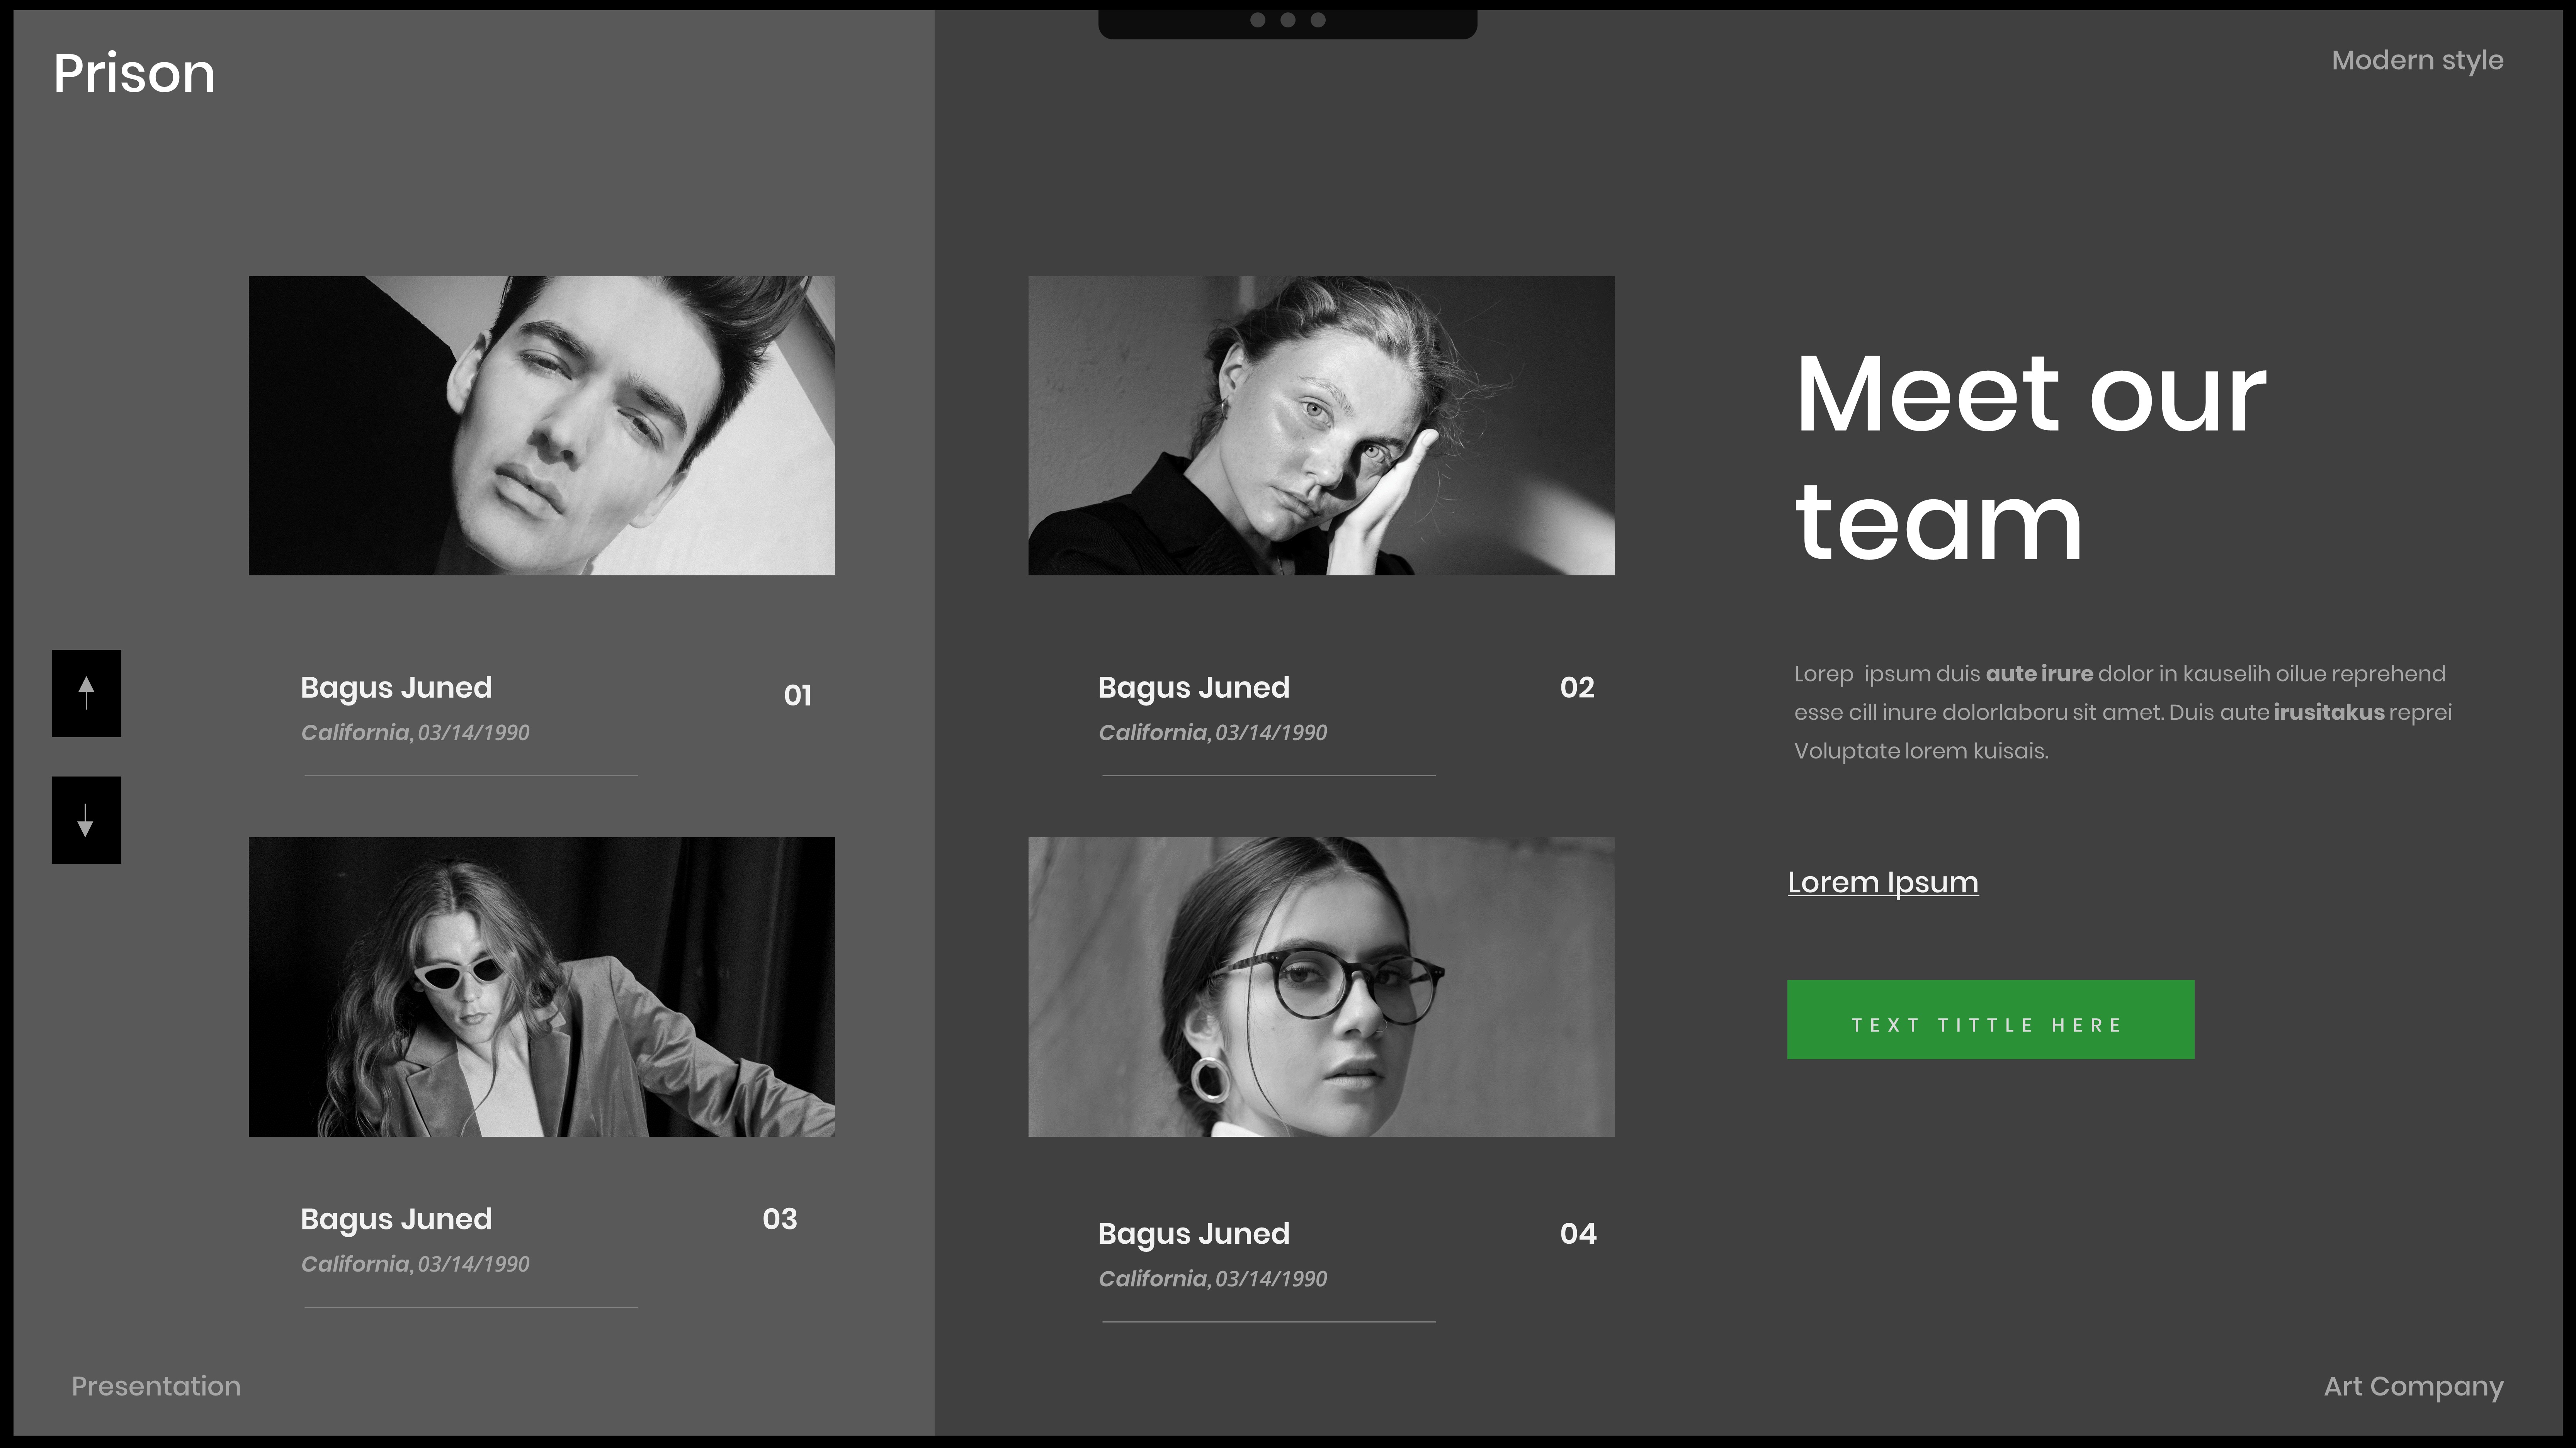Click the Lorem Ipsum link
Image resolution: width=2576 pixels, height=1448 pixels.
tap(1882, 880)
